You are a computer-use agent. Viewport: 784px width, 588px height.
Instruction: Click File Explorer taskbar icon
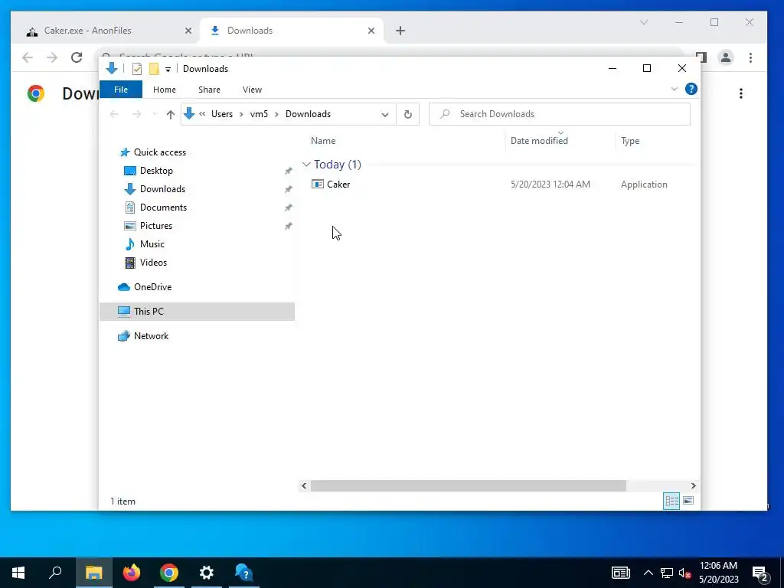tap(93, 573)
